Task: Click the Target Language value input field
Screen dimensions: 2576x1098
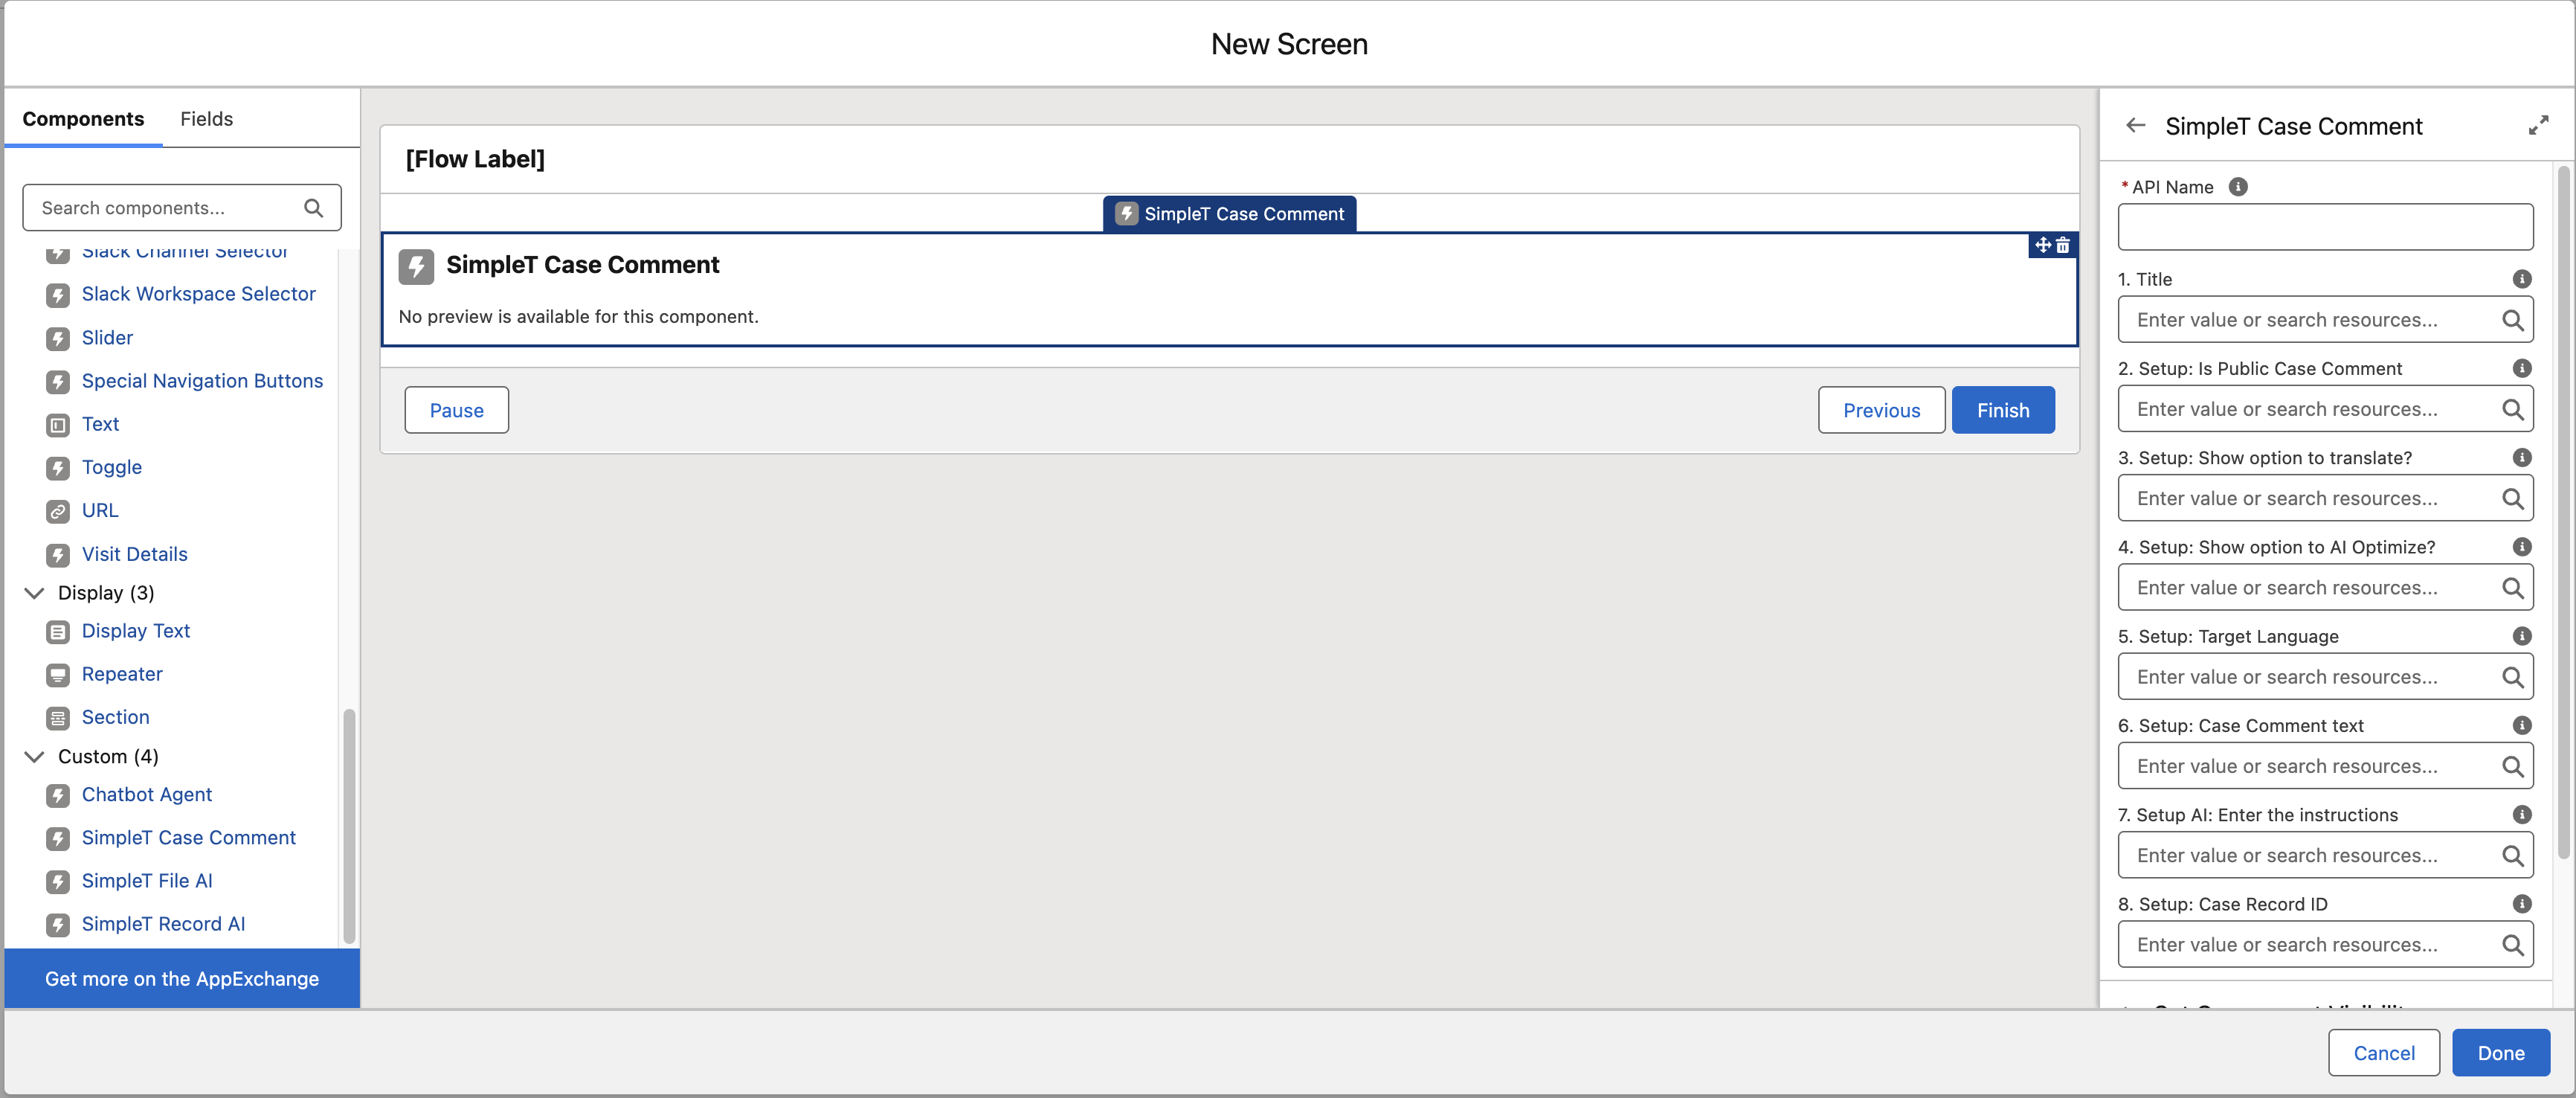Action: (2325, 677)
